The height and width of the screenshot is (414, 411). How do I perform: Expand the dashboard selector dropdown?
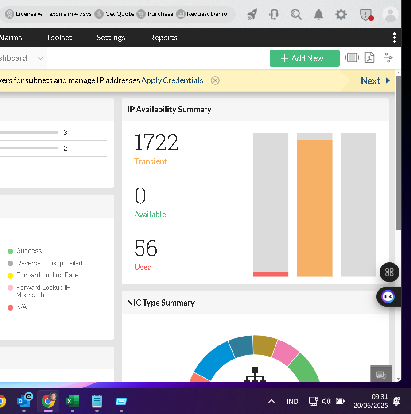click(40, 58)
